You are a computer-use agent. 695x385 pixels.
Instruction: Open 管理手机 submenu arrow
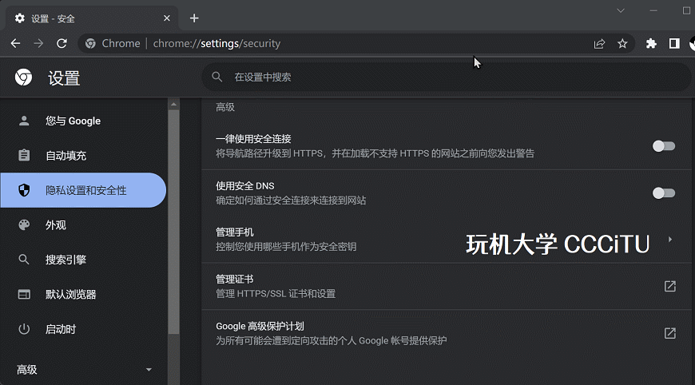point(669,240)
